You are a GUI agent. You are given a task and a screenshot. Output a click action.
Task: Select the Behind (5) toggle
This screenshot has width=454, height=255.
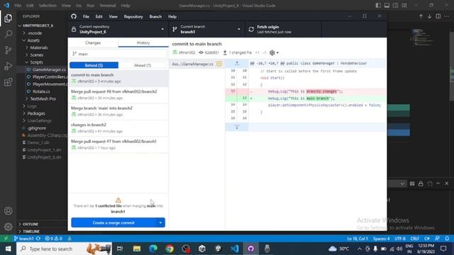click(94, 65)
